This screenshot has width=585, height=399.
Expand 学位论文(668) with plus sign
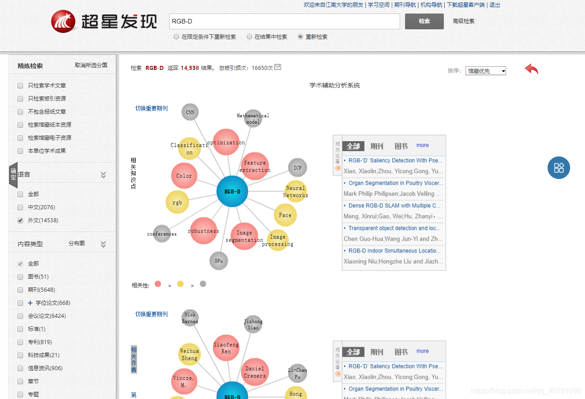30,303
